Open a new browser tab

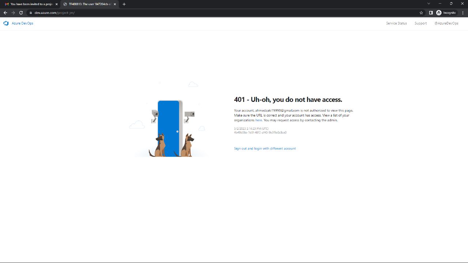click(124, 4)
